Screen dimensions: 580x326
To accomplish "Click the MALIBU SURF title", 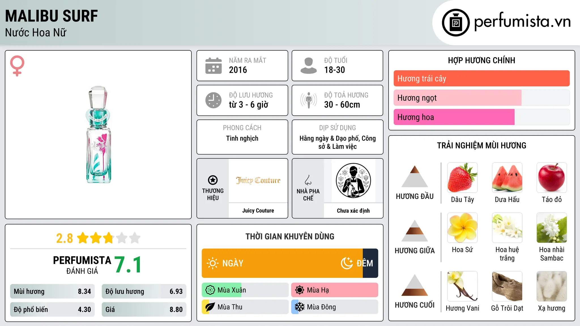I will click(52, 16).
